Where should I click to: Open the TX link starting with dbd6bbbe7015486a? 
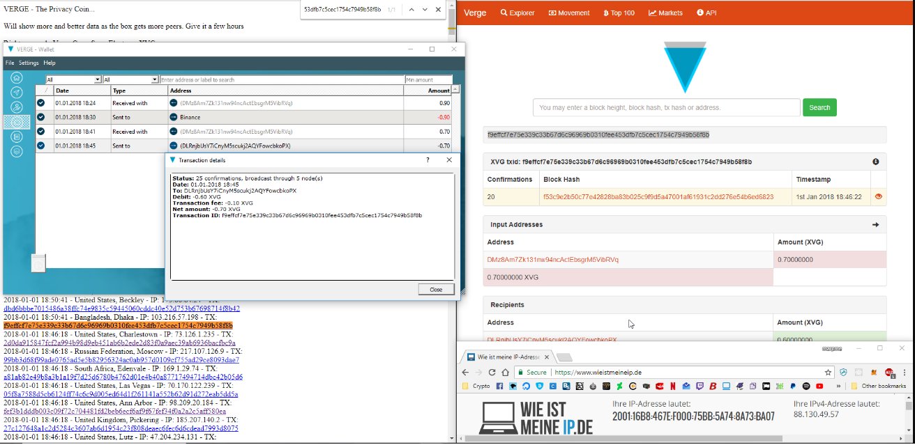121,308
